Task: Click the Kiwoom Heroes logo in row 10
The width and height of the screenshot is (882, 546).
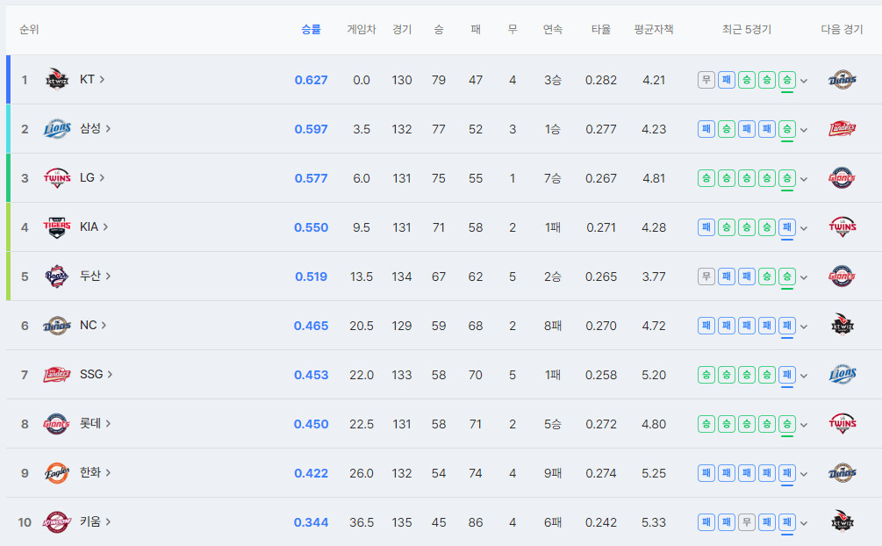Action: pos(57,521)
